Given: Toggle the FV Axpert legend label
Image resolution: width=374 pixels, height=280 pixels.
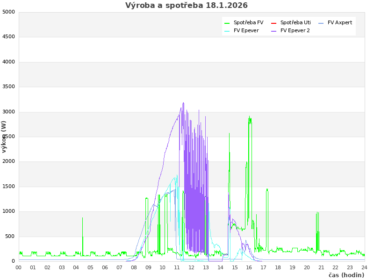Looking at the screenshot, I should click(x=340, y=23).
